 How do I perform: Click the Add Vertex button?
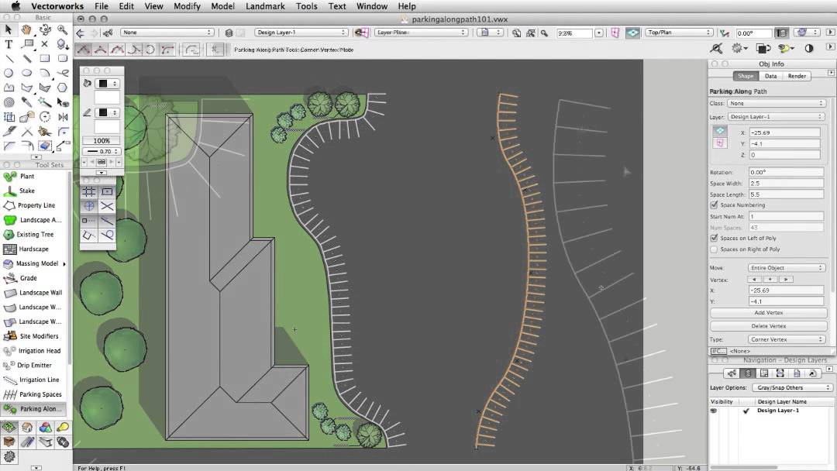(x=768, y=312)
